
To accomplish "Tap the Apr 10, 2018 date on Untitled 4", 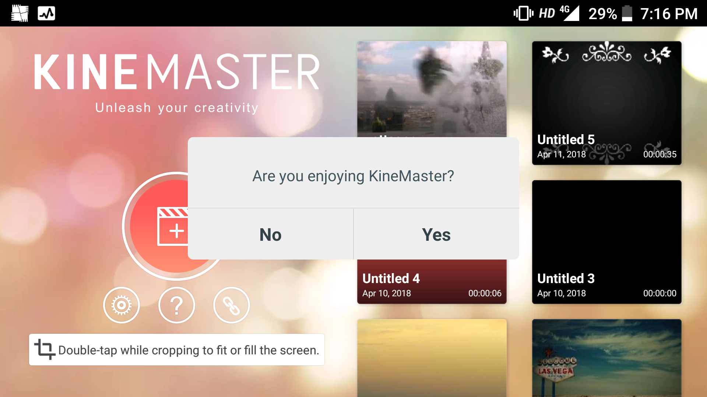I will [387, 293].
